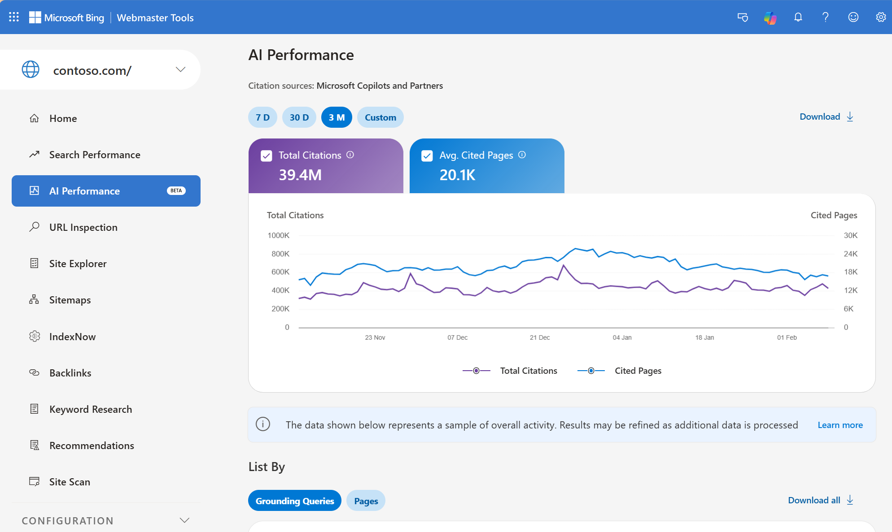Uncheck the Total Citations checkbox
Image resolution: width=892 pixels, height=532 pixels.
pos(267,156)
